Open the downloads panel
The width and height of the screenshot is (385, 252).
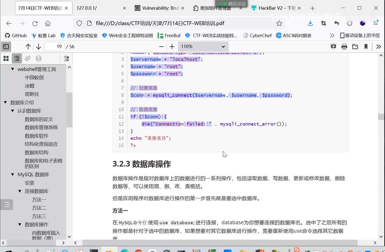[310, 23]
